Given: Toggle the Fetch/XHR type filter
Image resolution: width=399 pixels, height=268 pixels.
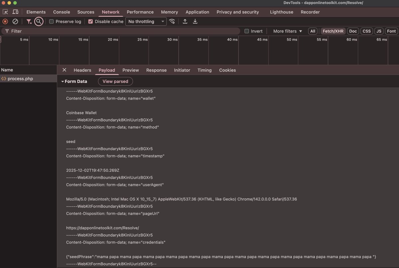Looking at the screenshot, I should [x=333, y=31].
